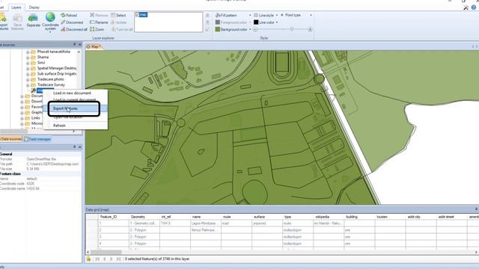Click the map file magnifier icon in tree
This screenshot has height=269, width=479.
(33, 90)
